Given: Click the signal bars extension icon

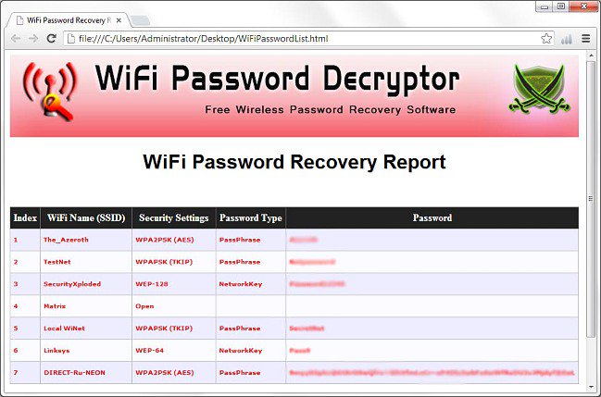Looking at the screenshot, I should click(566, 39).
